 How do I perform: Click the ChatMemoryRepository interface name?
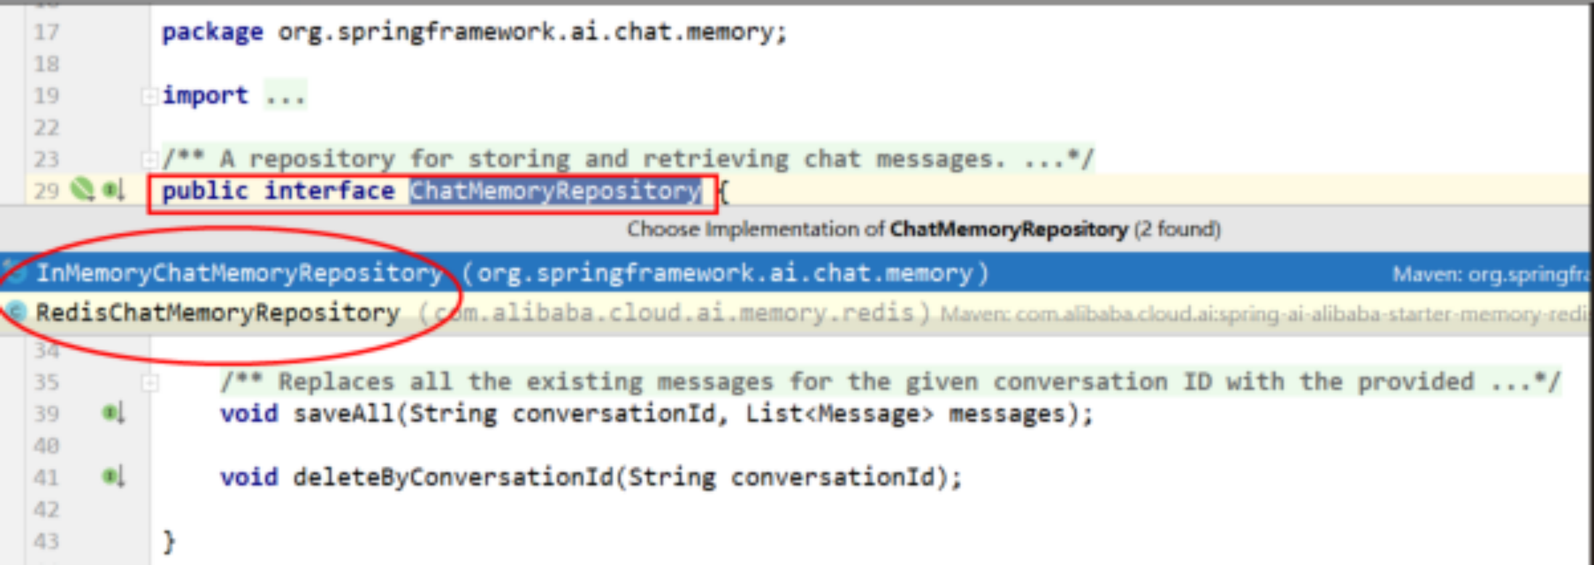(x=556, y=191)
